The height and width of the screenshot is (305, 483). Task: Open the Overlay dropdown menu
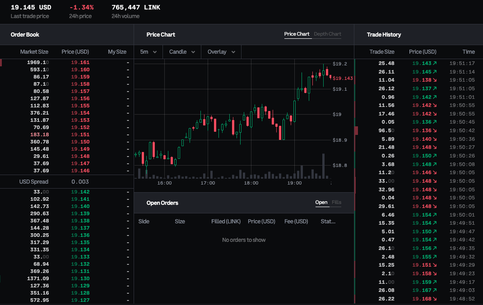click(221, 52)
